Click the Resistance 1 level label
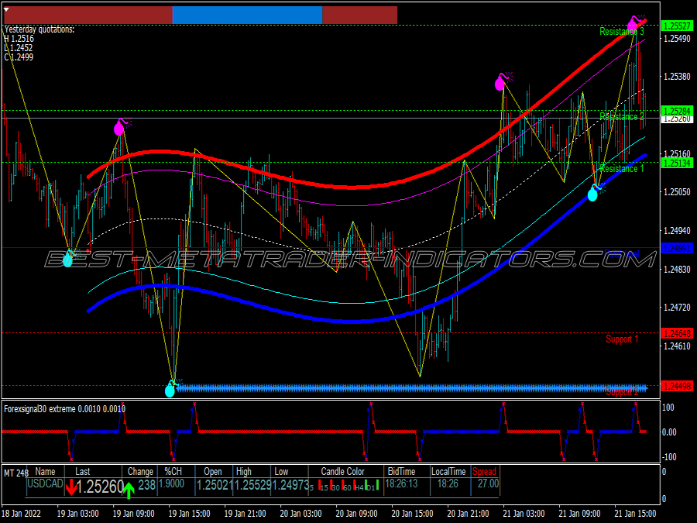The image size is (697, 523). pyautogui.click(x=621, y=169)
